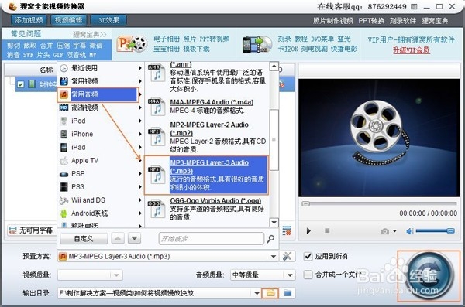The width and height of the screenshot is (465, 307).
Task: Open output directory blue folder icon
Action: pyautogui.click(x=288, y=293)
